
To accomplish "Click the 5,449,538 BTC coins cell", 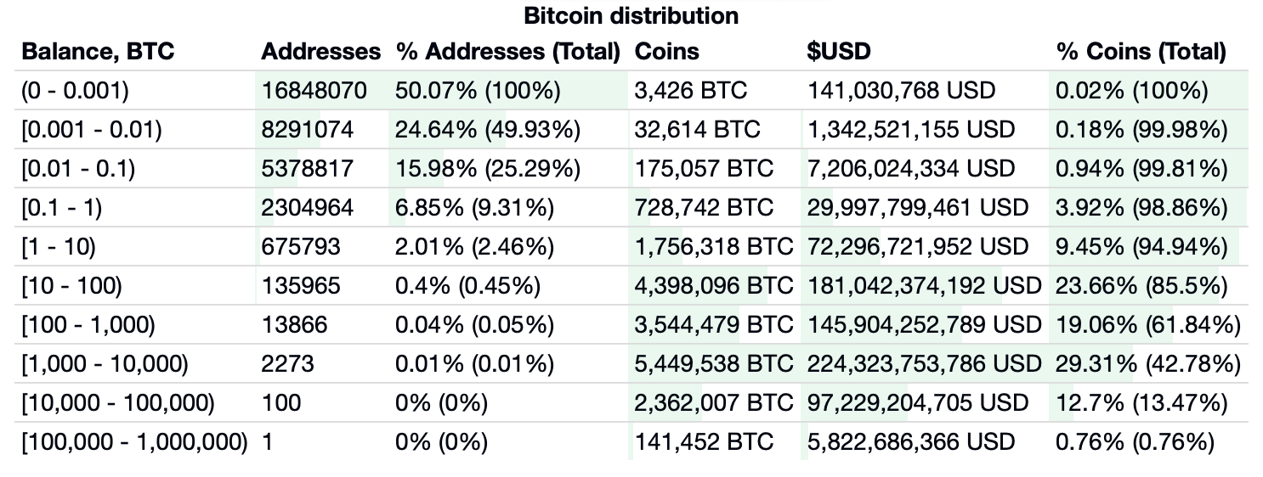I will (x=713, y=363).
